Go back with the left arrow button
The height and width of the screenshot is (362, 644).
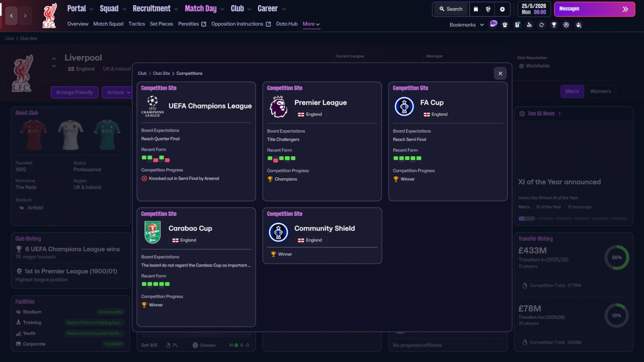coord(11,16)
